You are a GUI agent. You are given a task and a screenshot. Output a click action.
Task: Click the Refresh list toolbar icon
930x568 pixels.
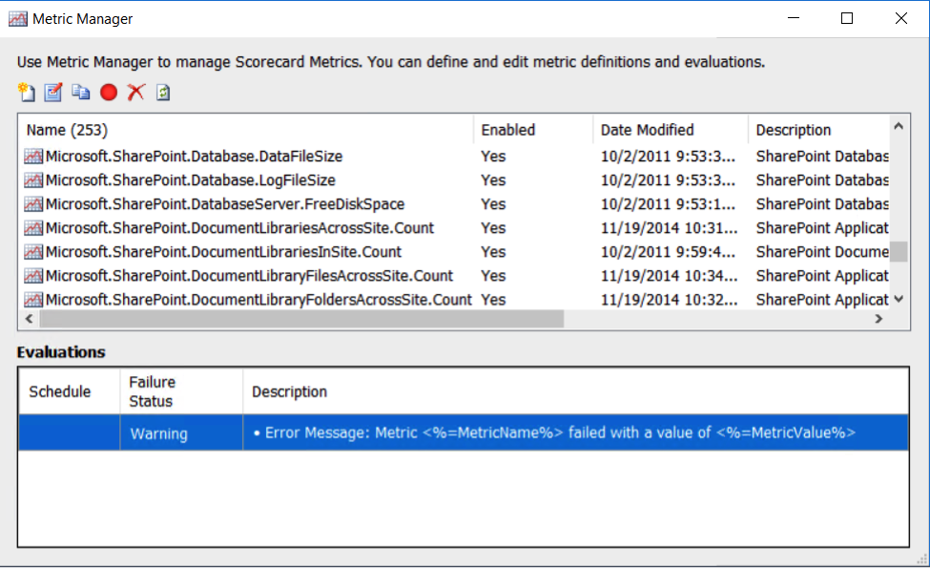163,93
